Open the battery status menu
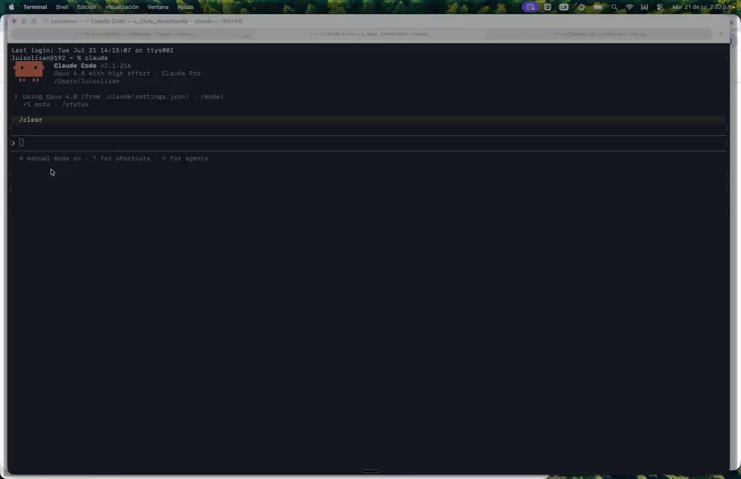The height and width of the screenshot is (479, 741). click(x=598, y=7)
